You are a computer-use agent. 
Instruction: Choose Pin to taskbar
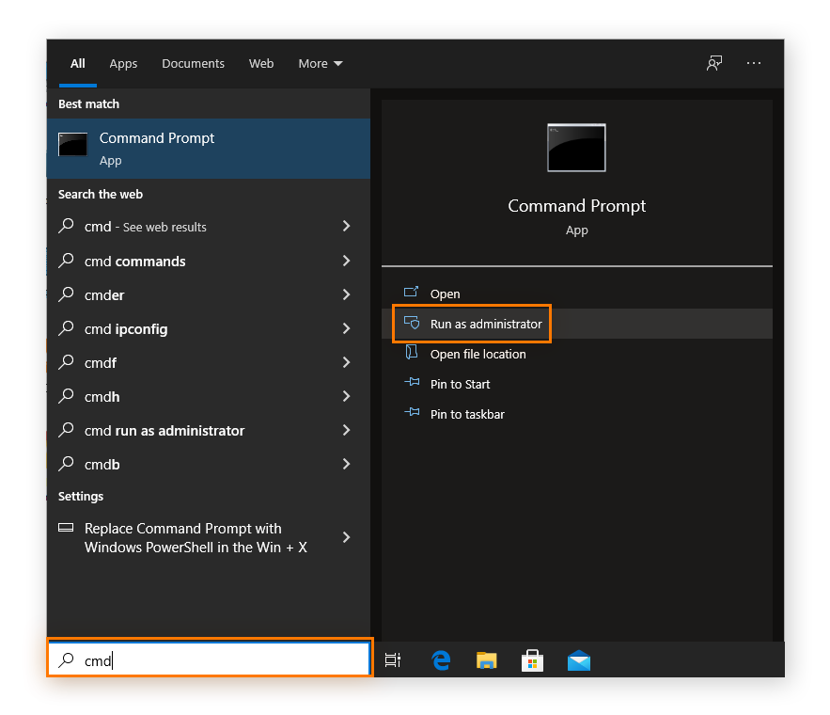[x=467, y=414]
